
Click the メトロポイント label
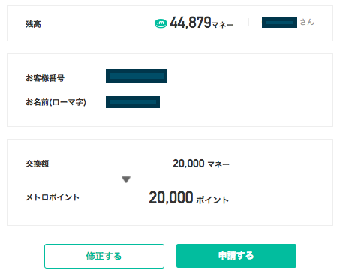[53, 197]
